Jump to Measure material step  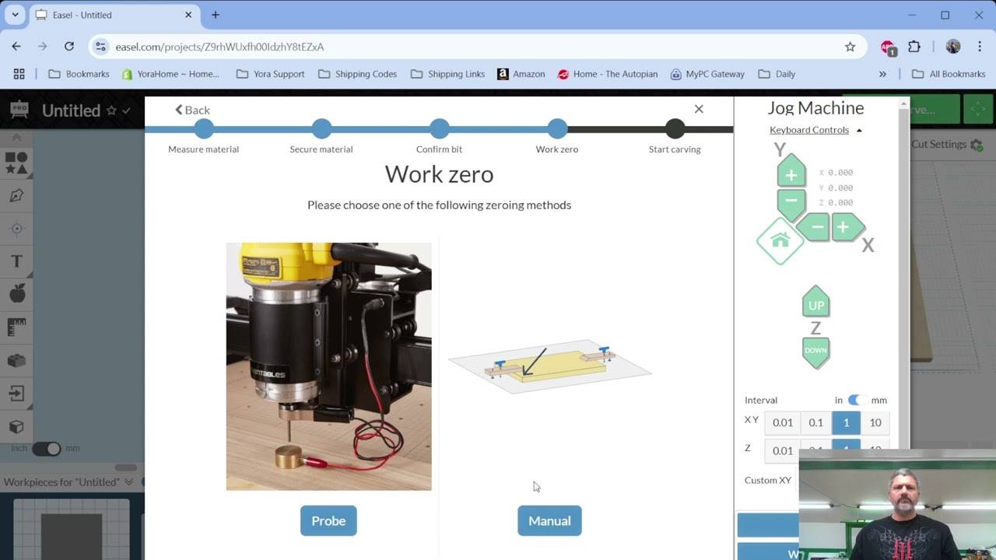pos(204,129)
